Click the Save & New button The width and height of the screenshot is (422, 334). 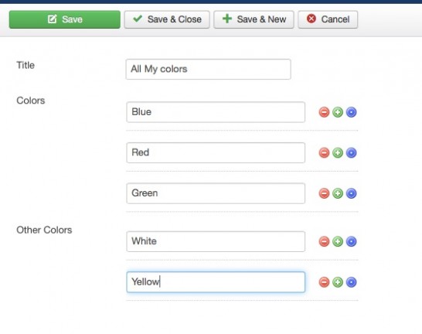[254, 19]
